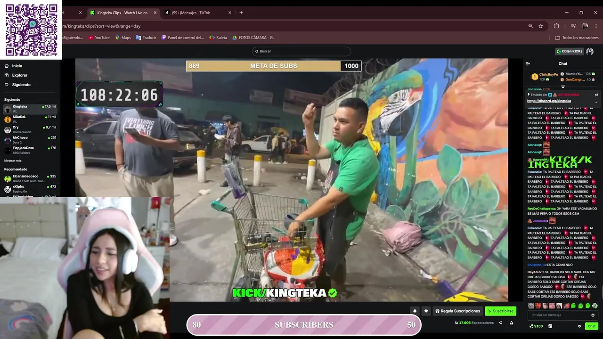Open the Maps bookmark
The height and width of the screenshot is (339, 603).
(x=123, y=38)
